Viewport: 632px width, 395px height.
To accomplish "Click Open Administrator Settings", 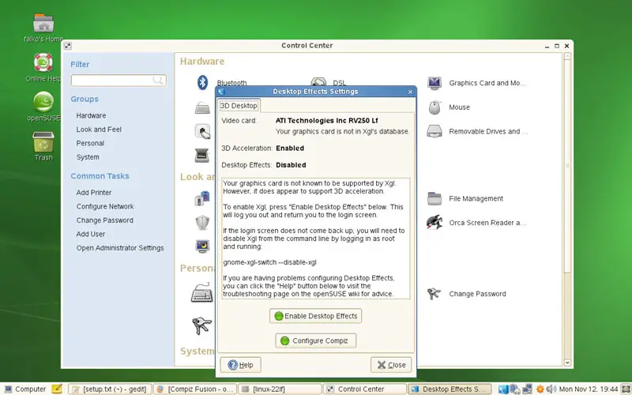I will point(120,248).
